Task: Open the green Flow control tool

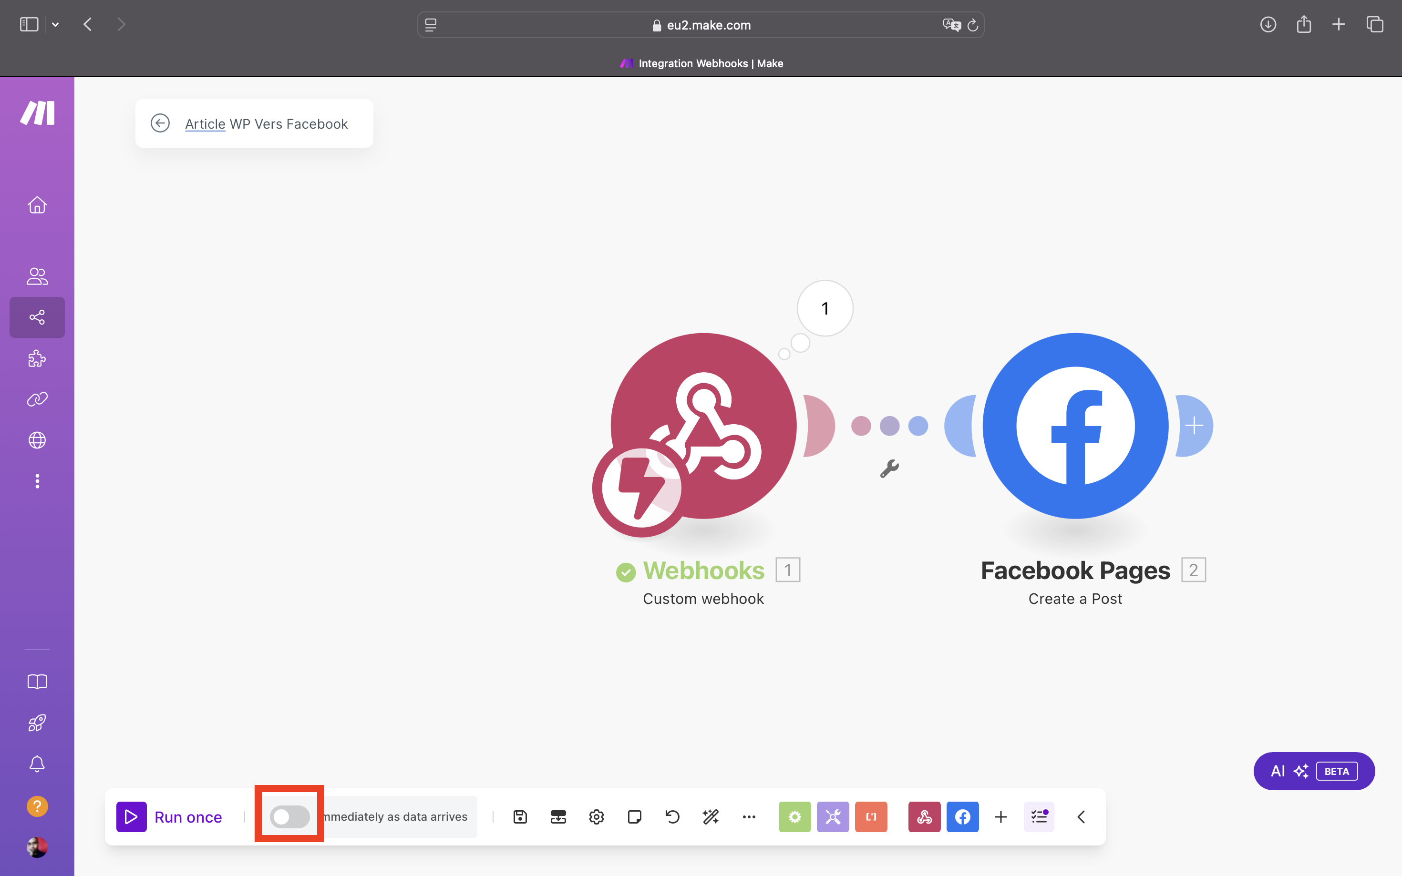Action: coord(794,816)
